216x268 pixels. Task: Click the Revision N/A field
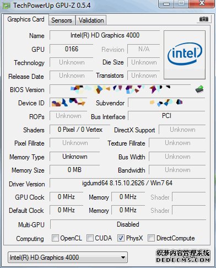[144, 49]
